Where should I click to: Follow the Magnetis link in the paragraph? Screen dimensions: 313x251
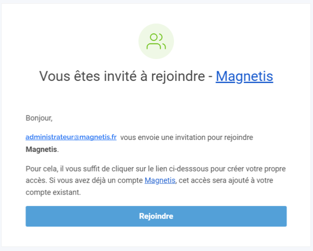coord(160,180)
